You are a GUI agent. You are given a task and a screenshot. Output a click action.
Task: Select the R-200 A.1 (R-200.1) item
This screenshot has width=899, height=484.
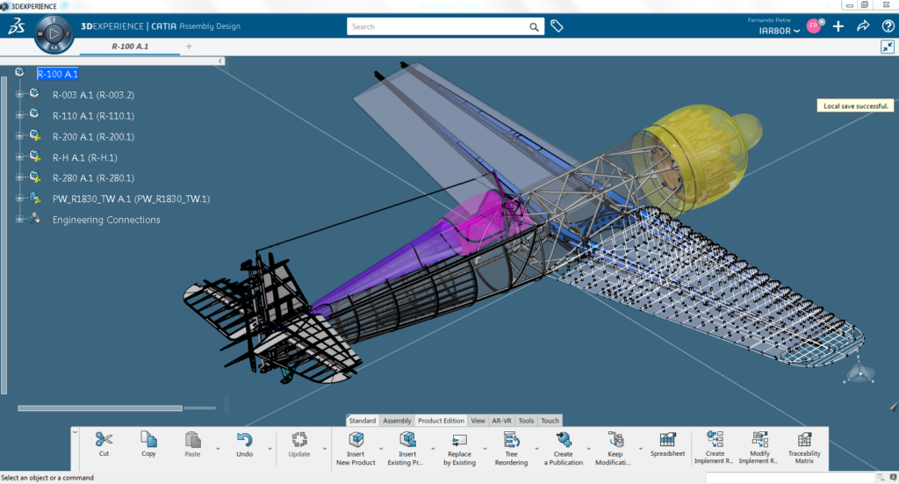tap(93, 136)
